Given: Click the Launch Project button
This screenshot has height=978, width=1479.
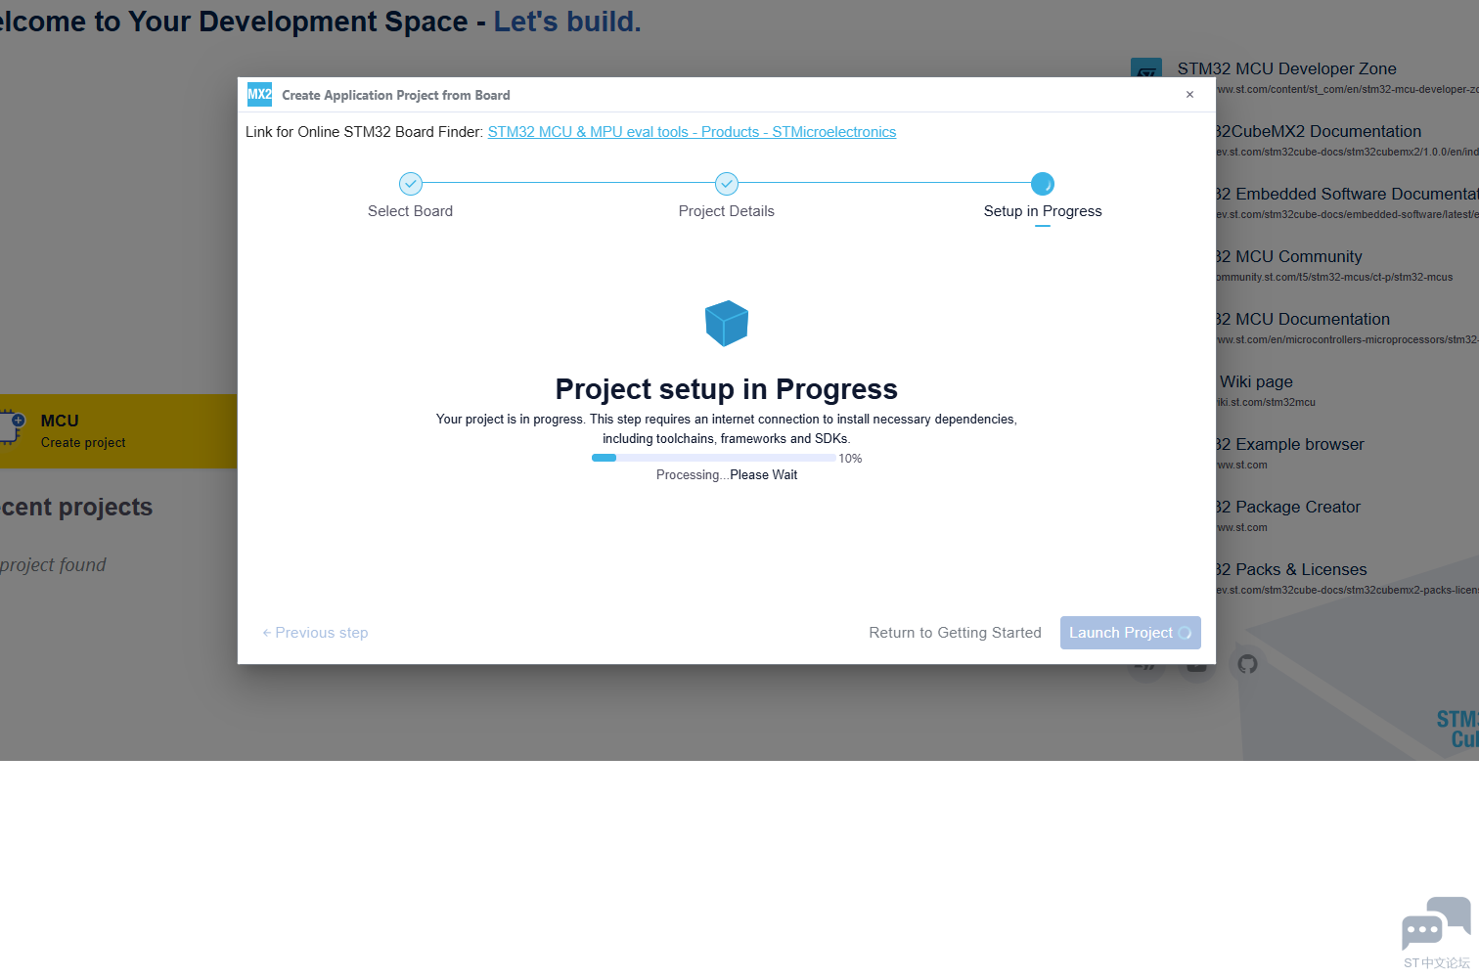Looking at the screenshot, I should click(x=1130, y=633).
